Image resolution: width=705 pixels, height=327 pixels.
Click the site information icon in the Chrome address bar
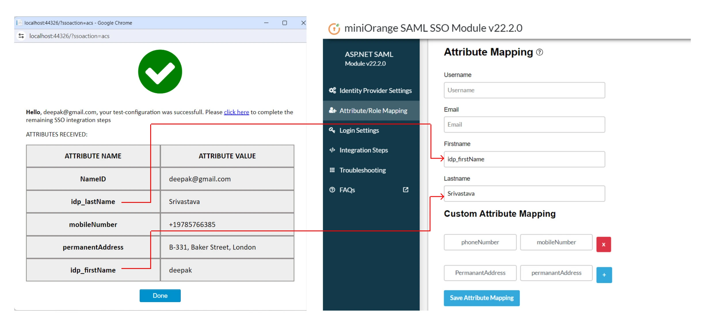(21, 36)
